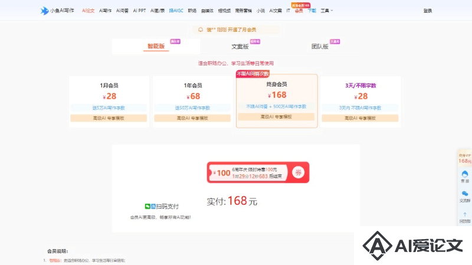This screenshot has width=472, height=265.
Task: Click the 送50万AI写作字数 label
Action: [x=193, y=108]
